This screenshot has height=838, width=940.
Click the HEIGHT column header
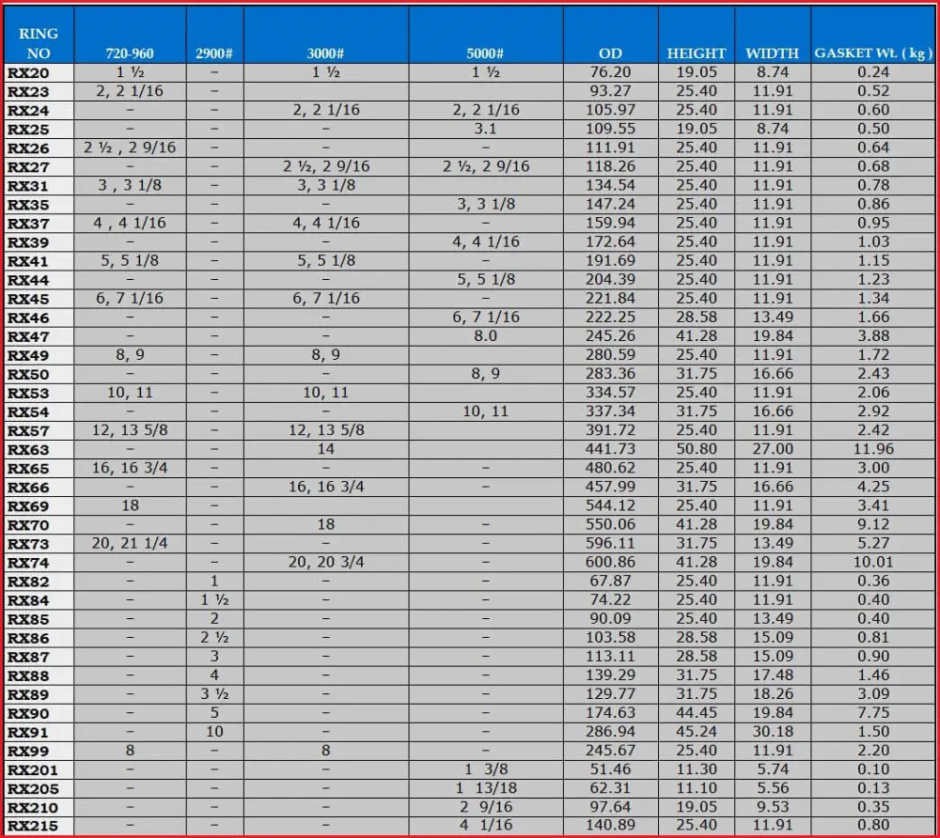click(x=697, y=54)
